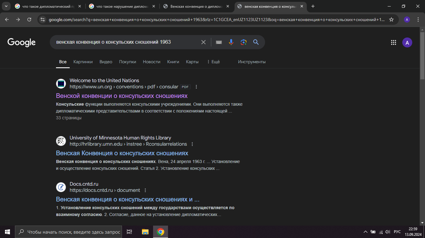
Task: Open Google account avatar on page
Action: click(407, 42)
